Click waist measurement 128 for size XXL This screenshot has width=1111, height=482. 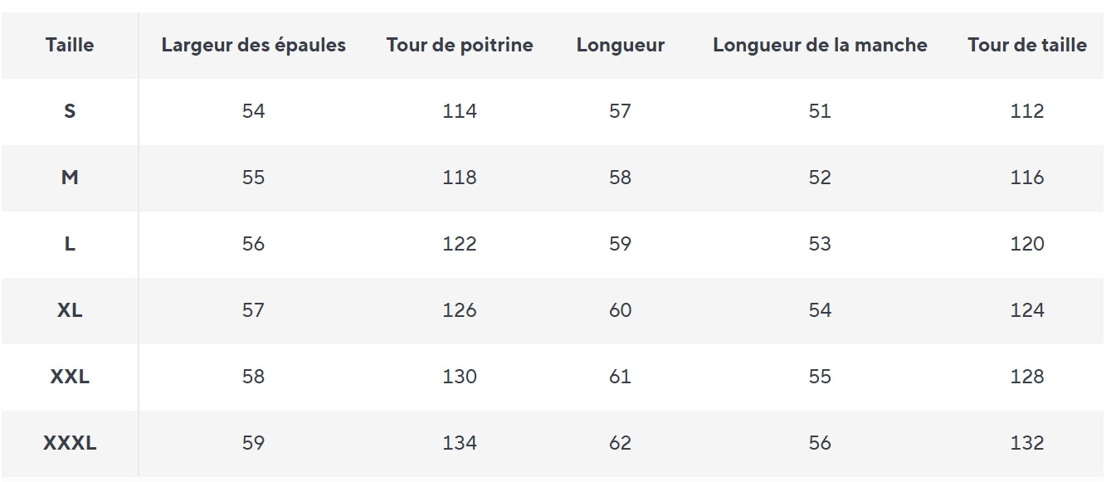click(x=1027, y=377)
